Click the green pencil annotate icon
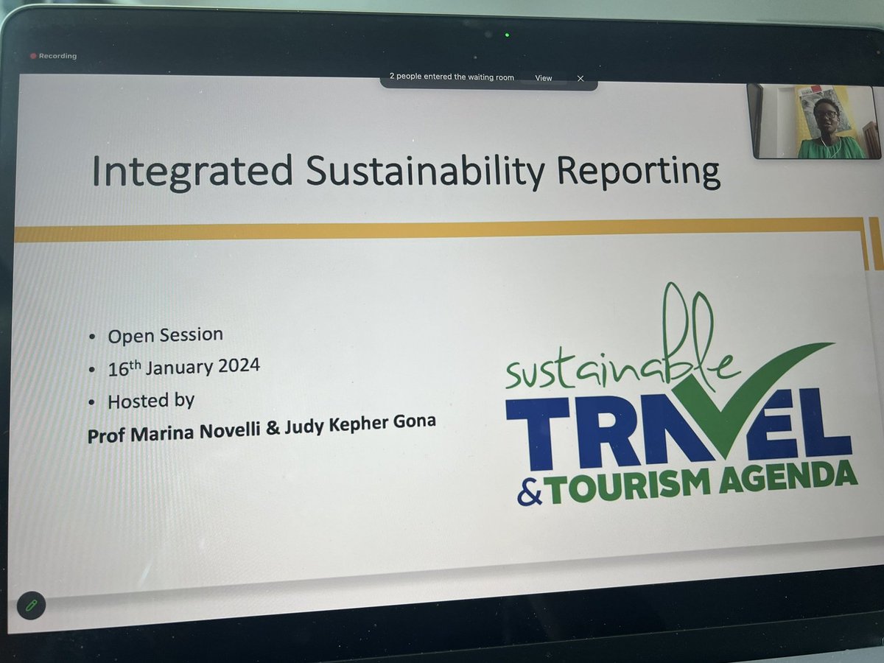The width and height of the screenshot is (884, 663). click(31, 606)
